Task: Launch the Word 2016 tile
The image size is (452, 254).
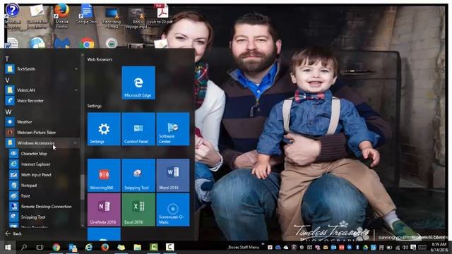Action: click(x=173, y=175)
